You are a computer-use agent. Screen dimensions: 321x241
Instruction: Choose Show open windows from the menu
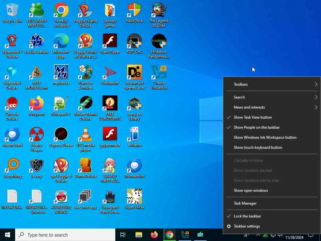(272, 190)
